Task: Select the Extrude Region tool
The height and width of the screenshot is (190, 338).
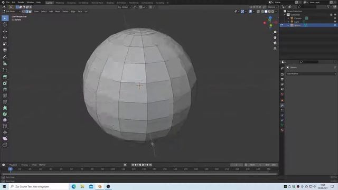Action: point(5,77)
